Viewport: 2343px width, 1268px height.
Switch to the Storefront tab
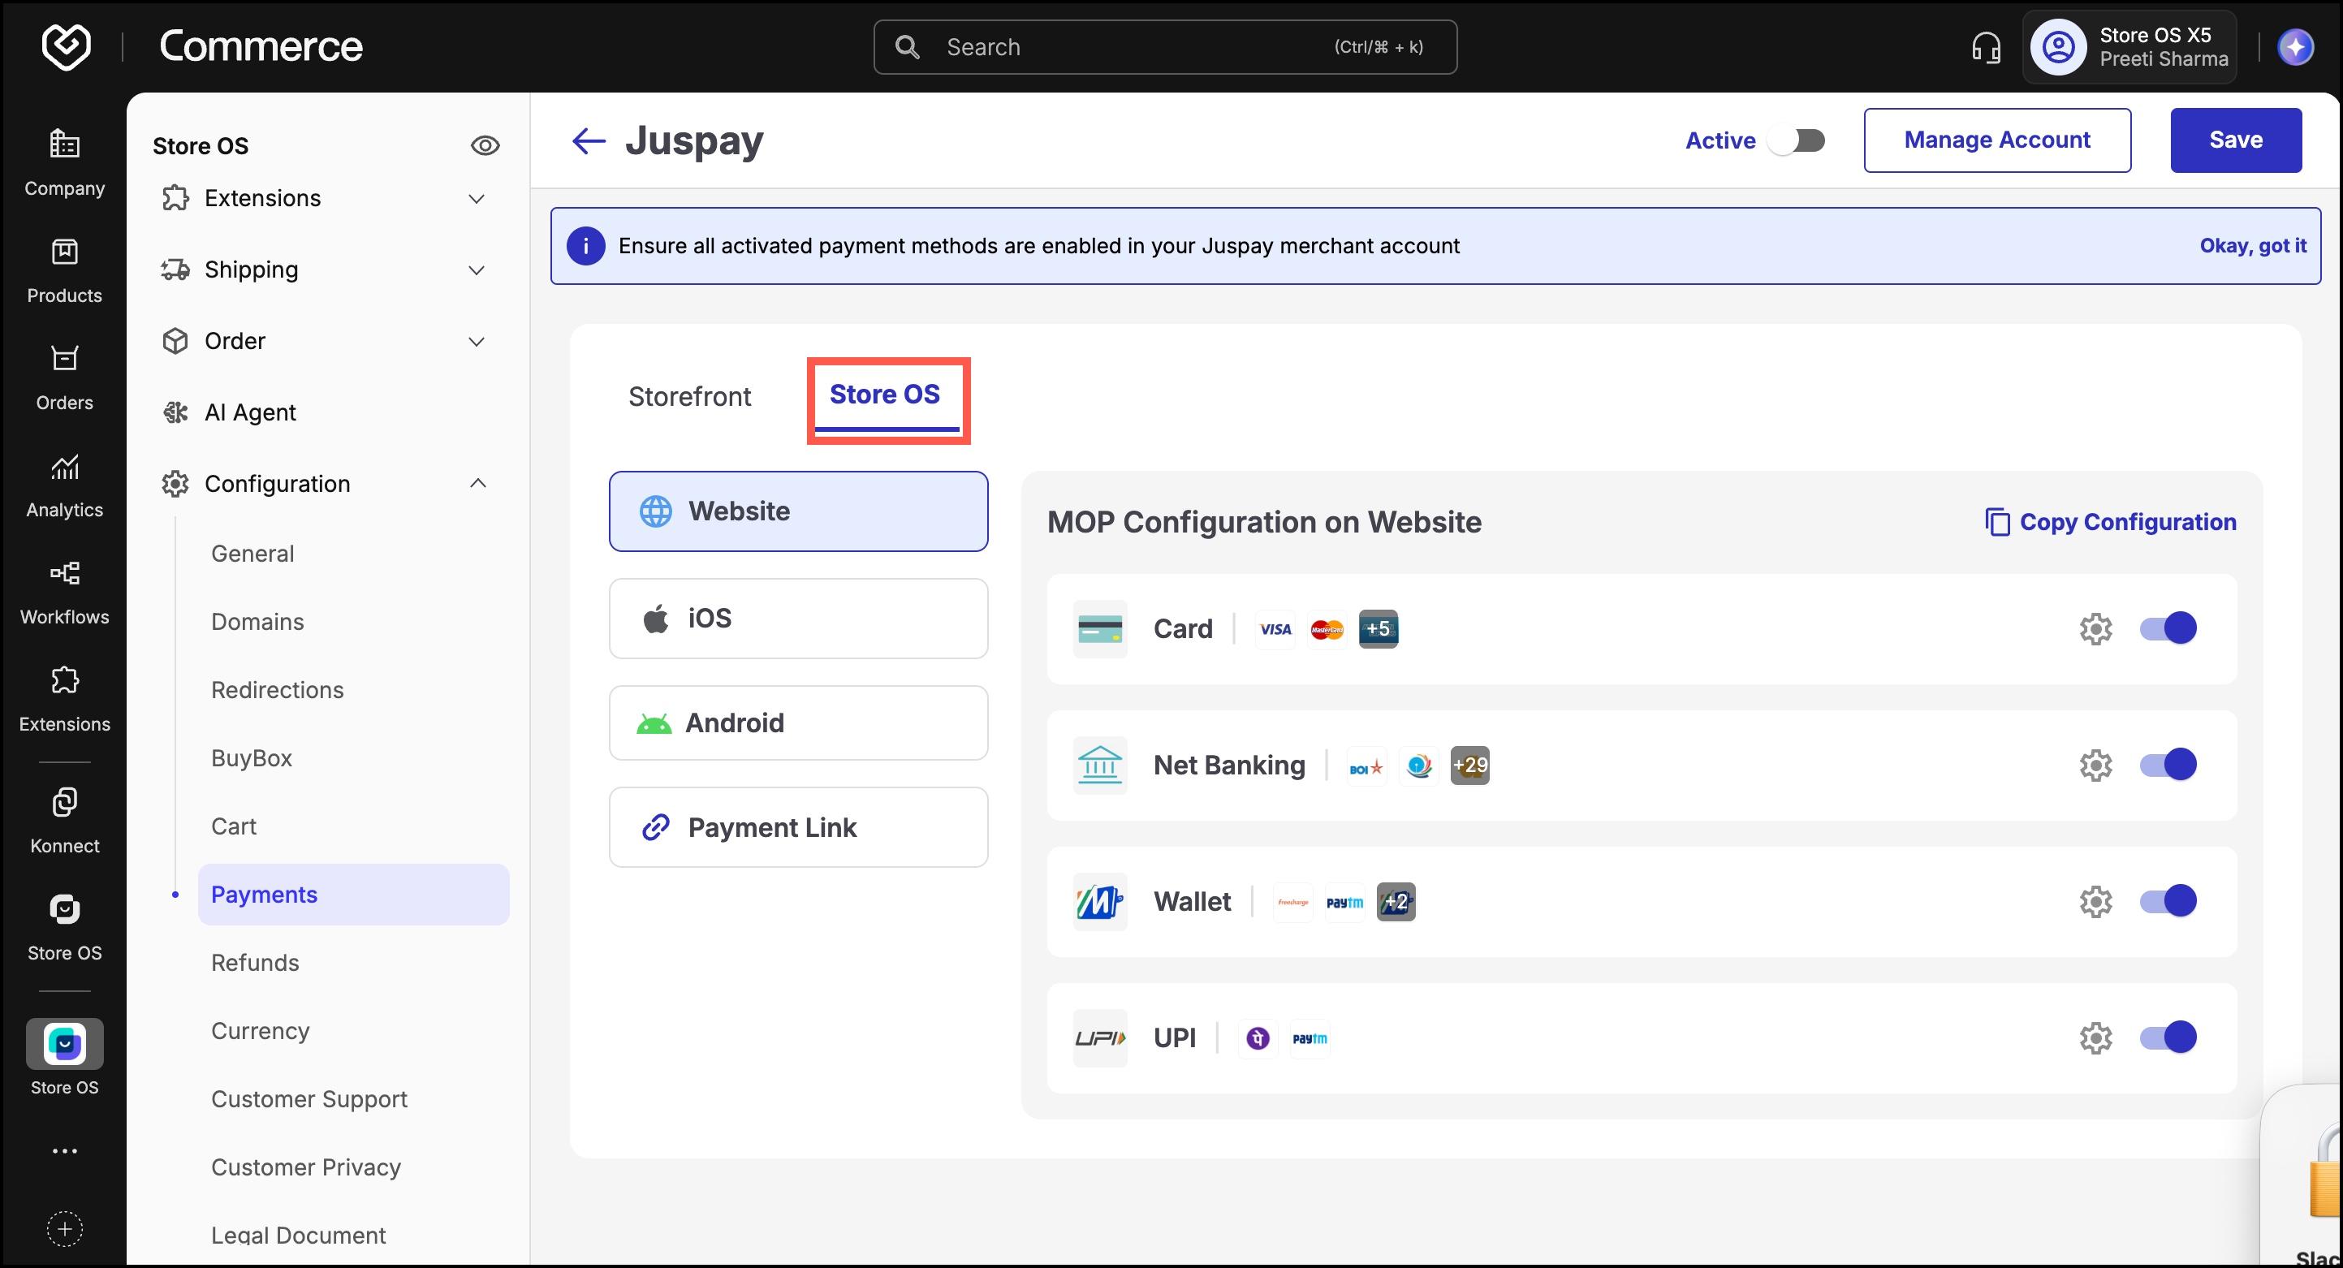689,397
